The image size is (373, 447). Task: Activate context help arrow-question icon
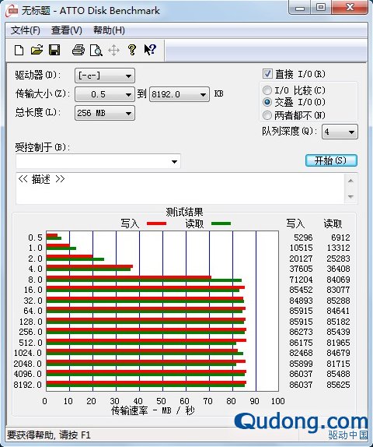point(150,50)
